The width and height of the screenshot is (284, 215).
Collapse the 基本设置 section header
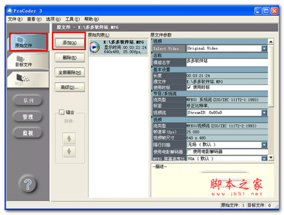tap(210, 70)
